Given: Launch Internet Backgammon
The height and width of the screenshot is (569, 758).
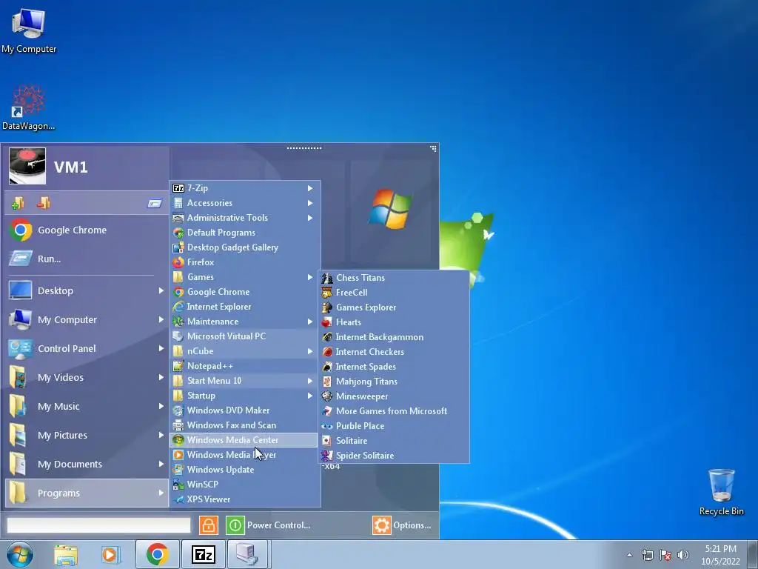Looking at the screenshot, I should [x=394, y=337].
